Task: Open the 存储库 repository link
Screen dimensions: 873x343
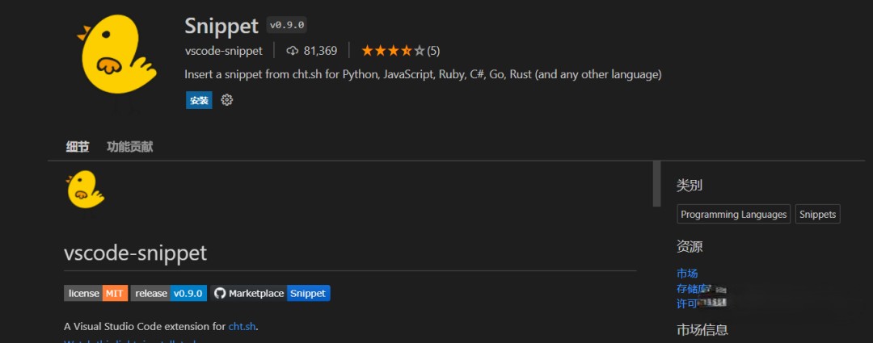Action: pyautogui.click(x=693, y=288)
